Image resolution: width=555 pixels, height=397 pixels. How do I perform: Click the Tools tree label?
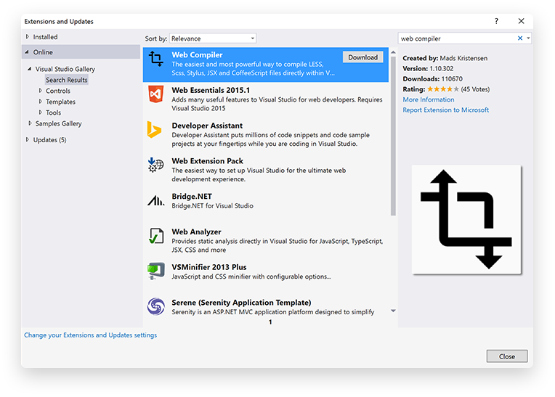54,112
